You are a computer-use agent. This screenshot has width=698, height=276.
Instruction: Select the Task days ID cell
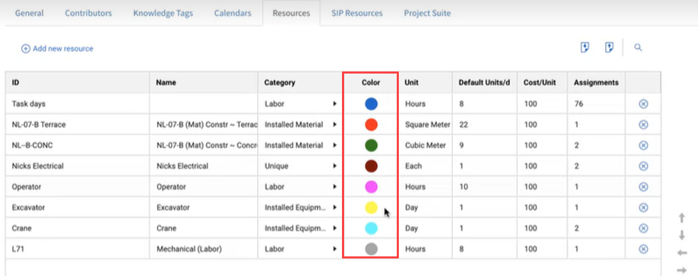77,104
